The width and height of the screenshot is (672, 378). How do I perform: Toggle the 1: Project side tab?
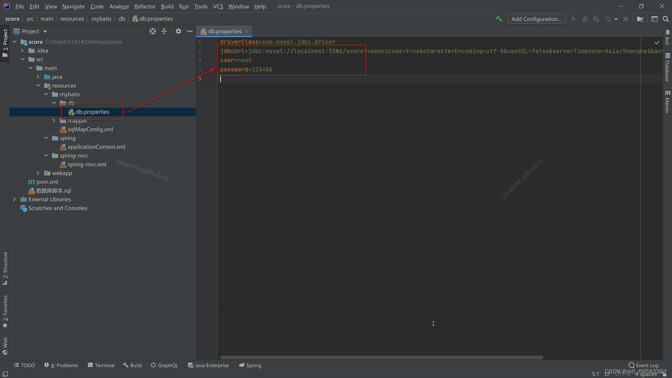point(5,43)
